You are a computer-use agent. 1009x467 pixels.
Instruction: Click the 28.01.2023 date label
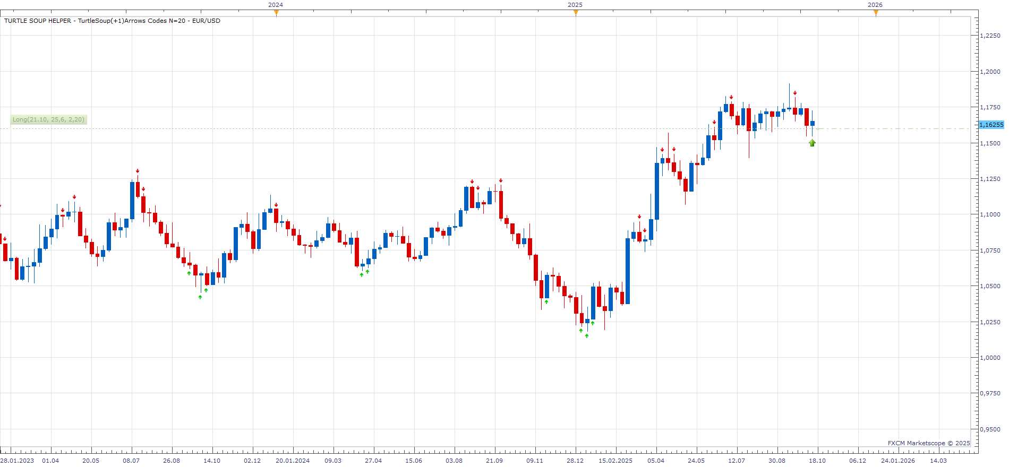point(17,461)
